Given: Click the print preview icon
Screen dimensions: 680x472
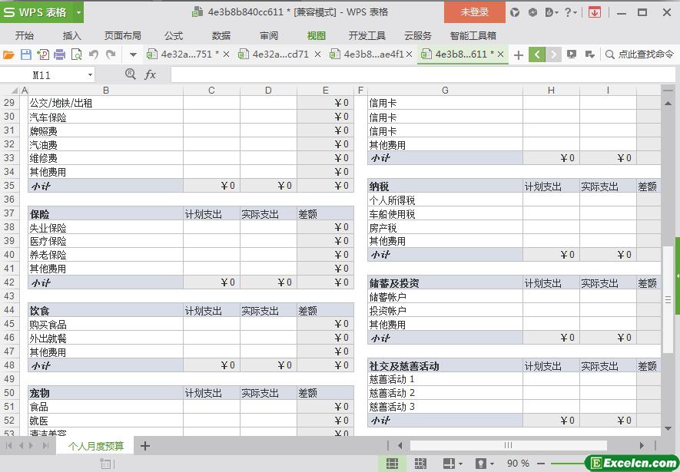Looking at the screenshot, I should click(x=76, y=54).
